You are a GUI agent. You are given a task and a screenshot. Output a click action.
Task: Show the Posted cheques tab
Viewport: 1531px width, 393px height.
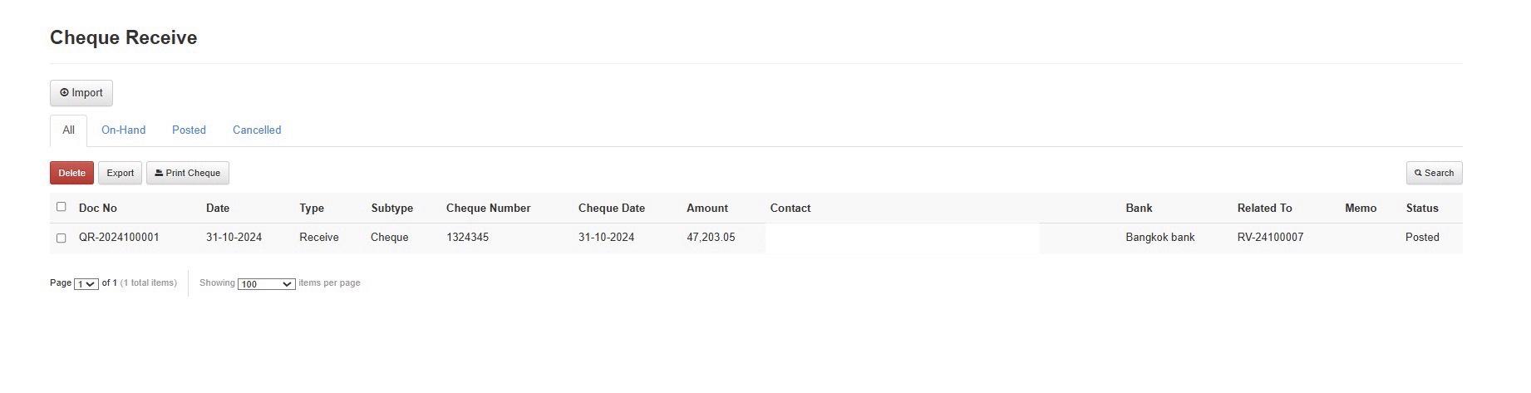click(189, 130)
